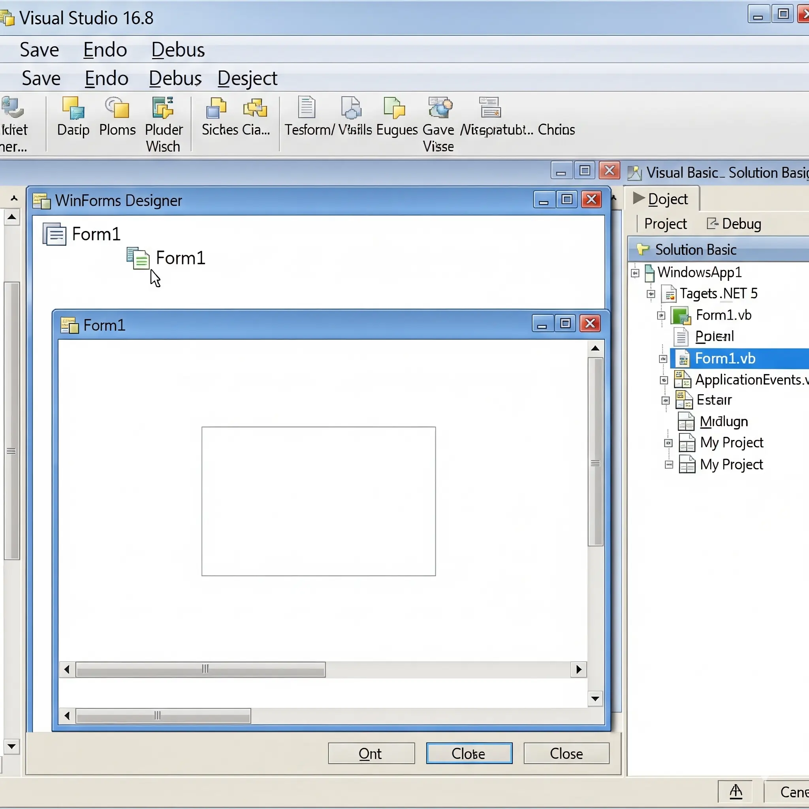Switch to the Project tab
Viewport: 809px width, 809px height.
[665, 224]
